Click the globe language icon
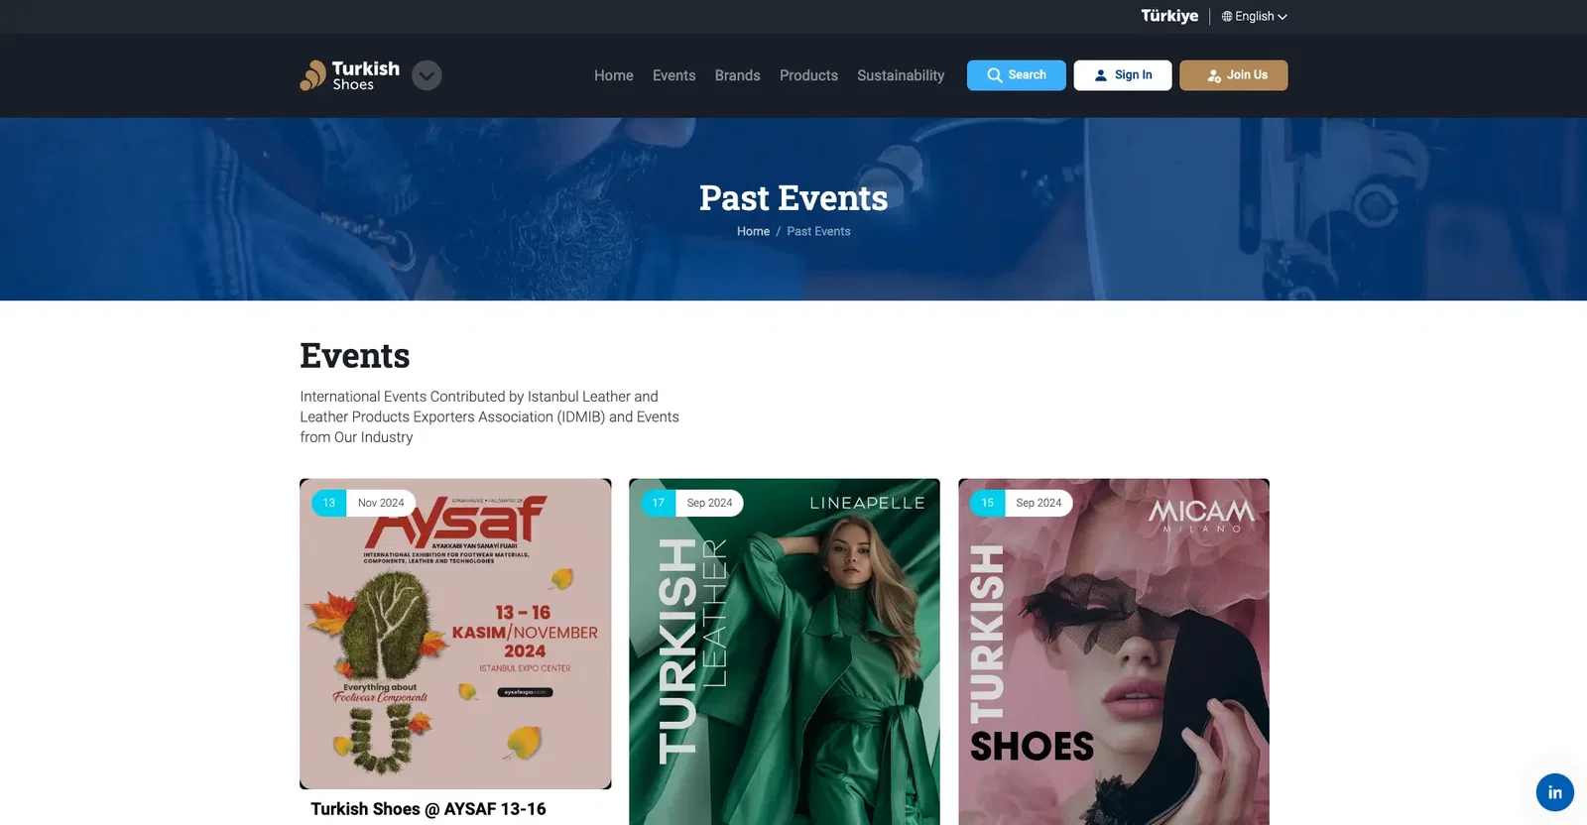The height and width of the screenshot is (825, 1587). [x=1227, y=17]
